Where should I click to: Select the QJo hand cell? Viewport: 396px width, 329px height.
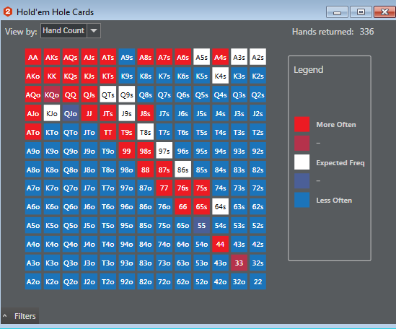[x=71, y=113]
